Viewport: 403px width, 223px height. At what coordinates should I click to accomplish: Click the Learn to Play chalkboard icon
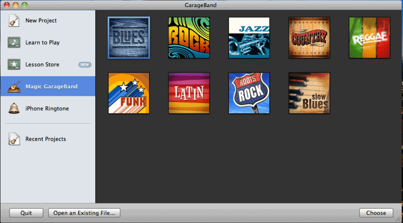click(14, 43)
